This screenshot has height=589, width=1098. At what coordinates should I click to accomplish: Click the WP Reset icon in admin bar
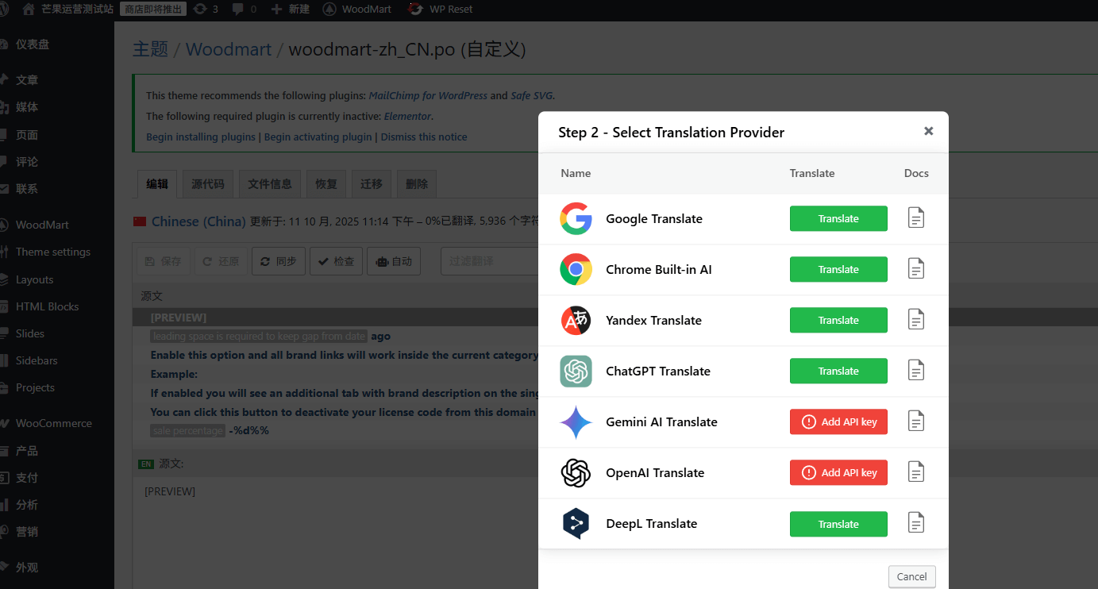click(x=415, y=10)
